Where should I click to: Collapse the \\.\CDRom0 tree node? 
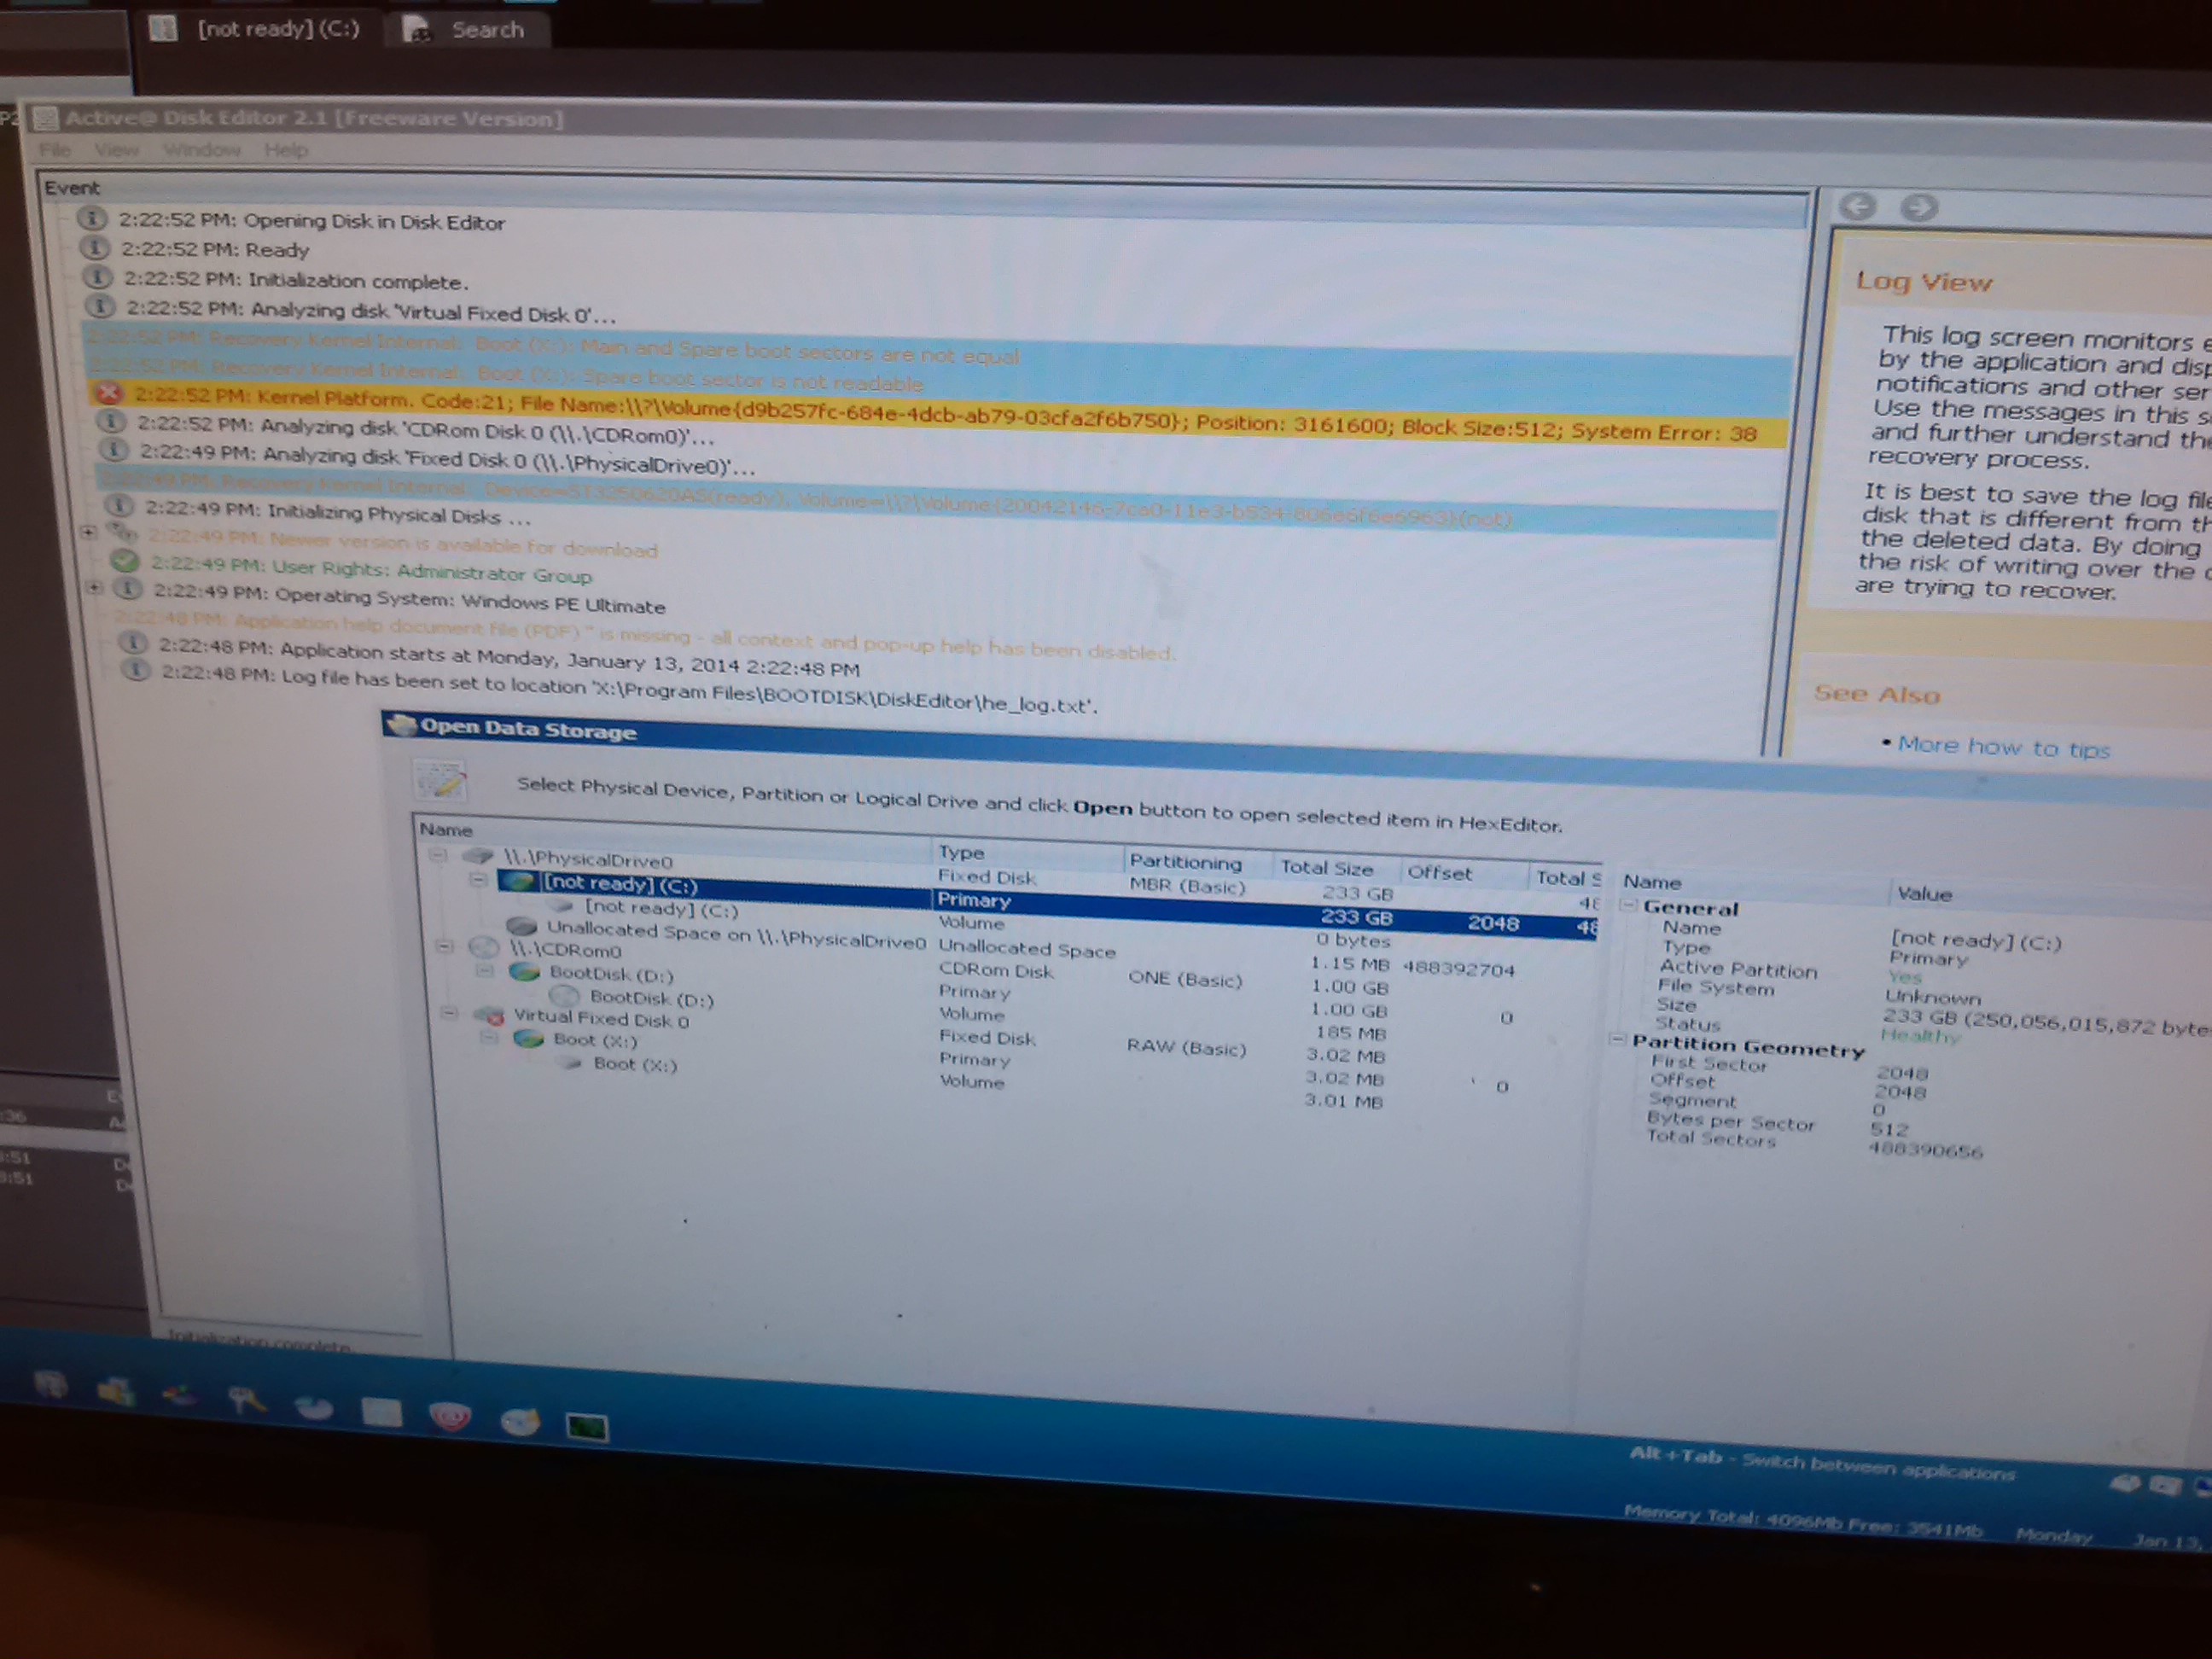tap(445, 946)
